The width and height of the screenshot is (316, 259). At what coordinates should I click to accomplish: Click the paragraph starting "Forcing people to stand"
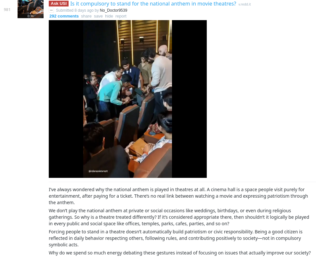(176, 238)
